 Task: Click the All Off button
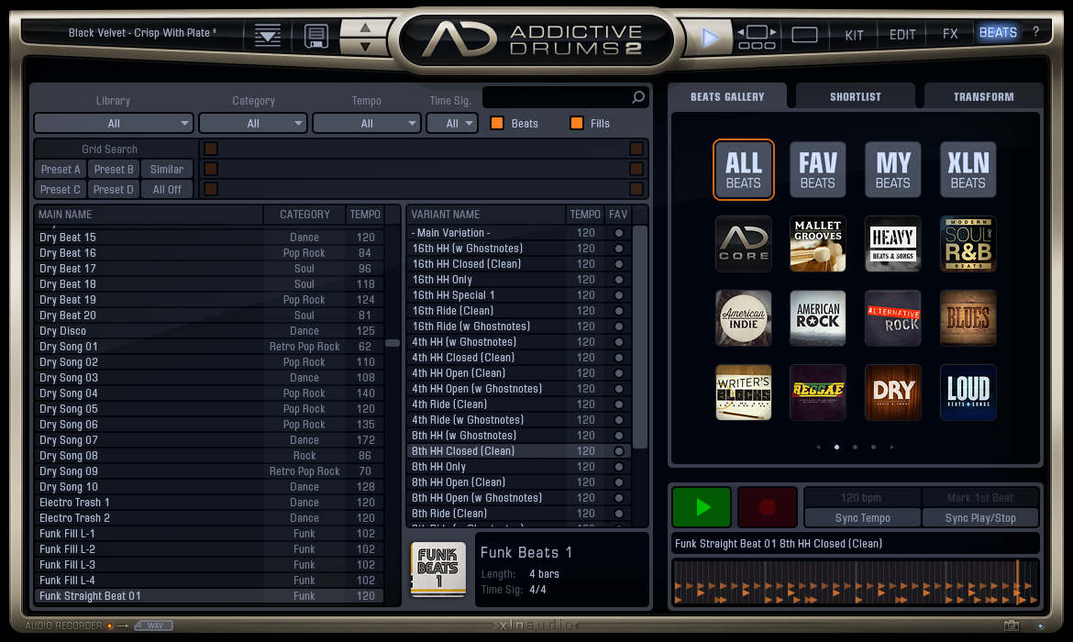[167, 190]
